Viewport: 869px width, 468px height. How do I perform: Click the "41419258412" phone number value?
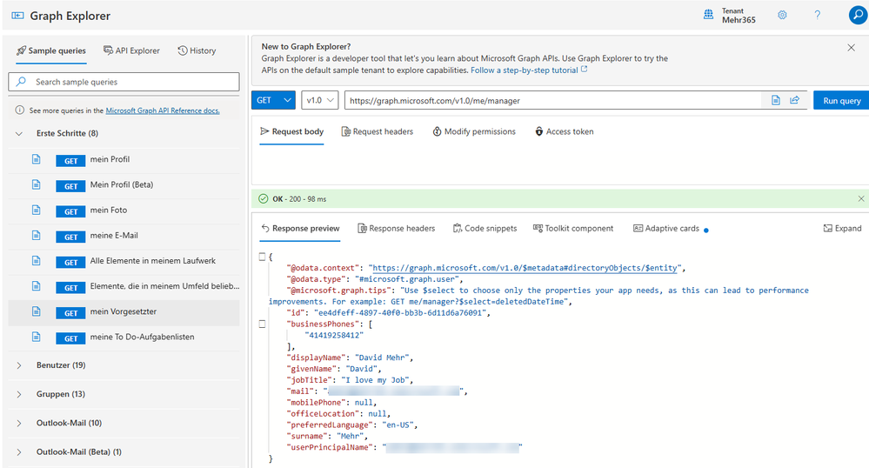334,335
